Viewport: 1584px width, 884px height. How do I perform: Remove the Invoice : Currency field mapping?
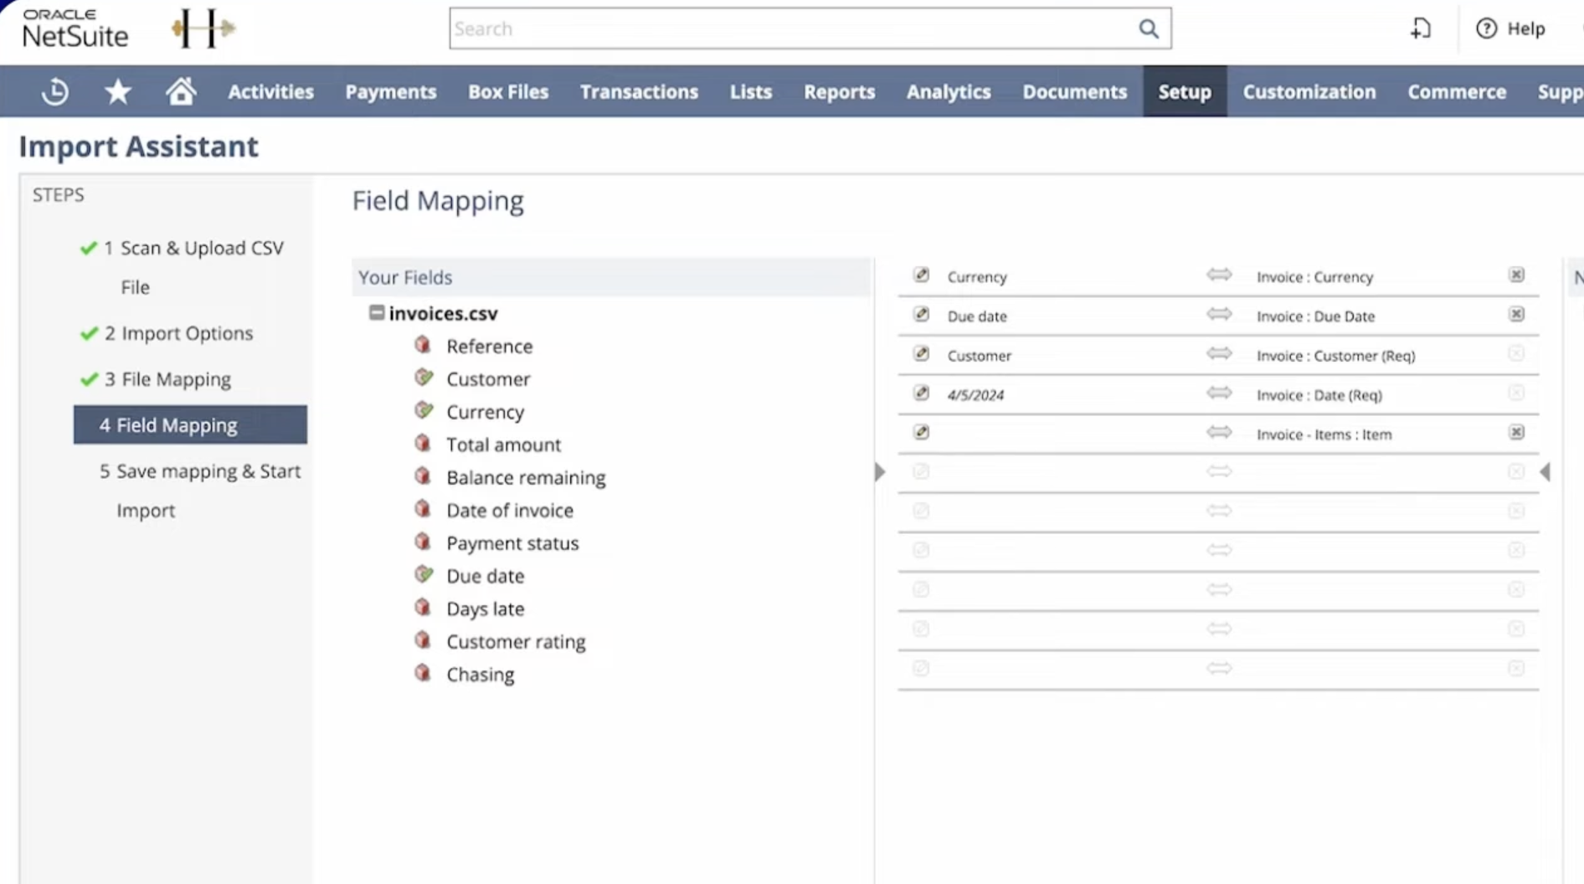[x=1516, y=275]
